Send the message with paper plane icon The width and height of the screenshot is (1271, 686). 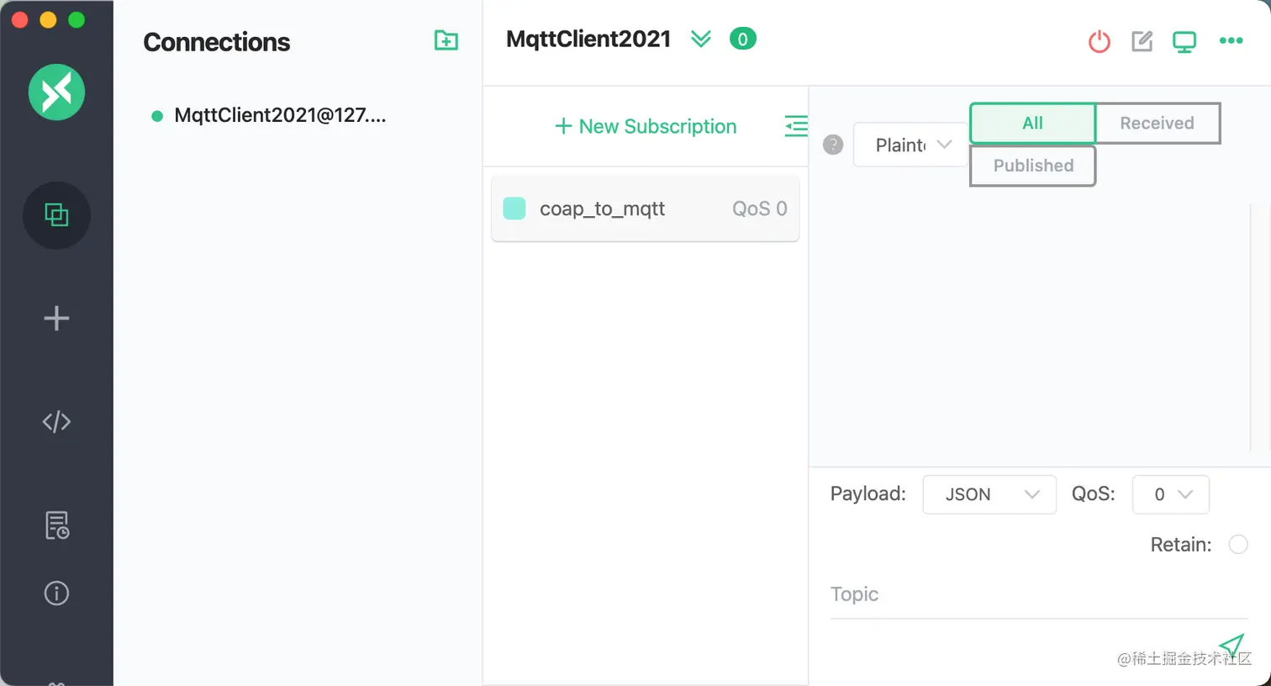tap(1231, 646)
